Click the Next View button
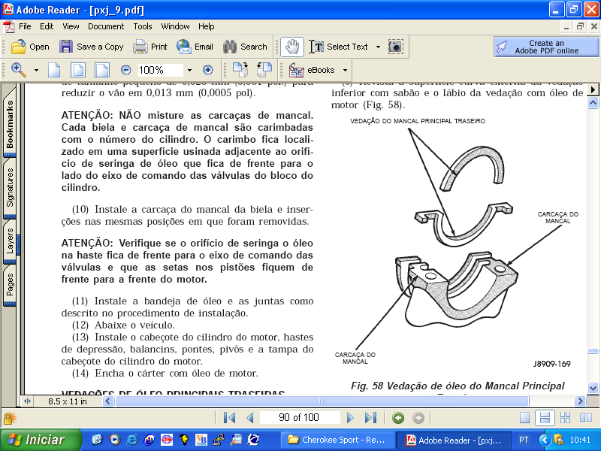Image resolution: width=601 pixels, height=451 pixels. tap(418, 418)
